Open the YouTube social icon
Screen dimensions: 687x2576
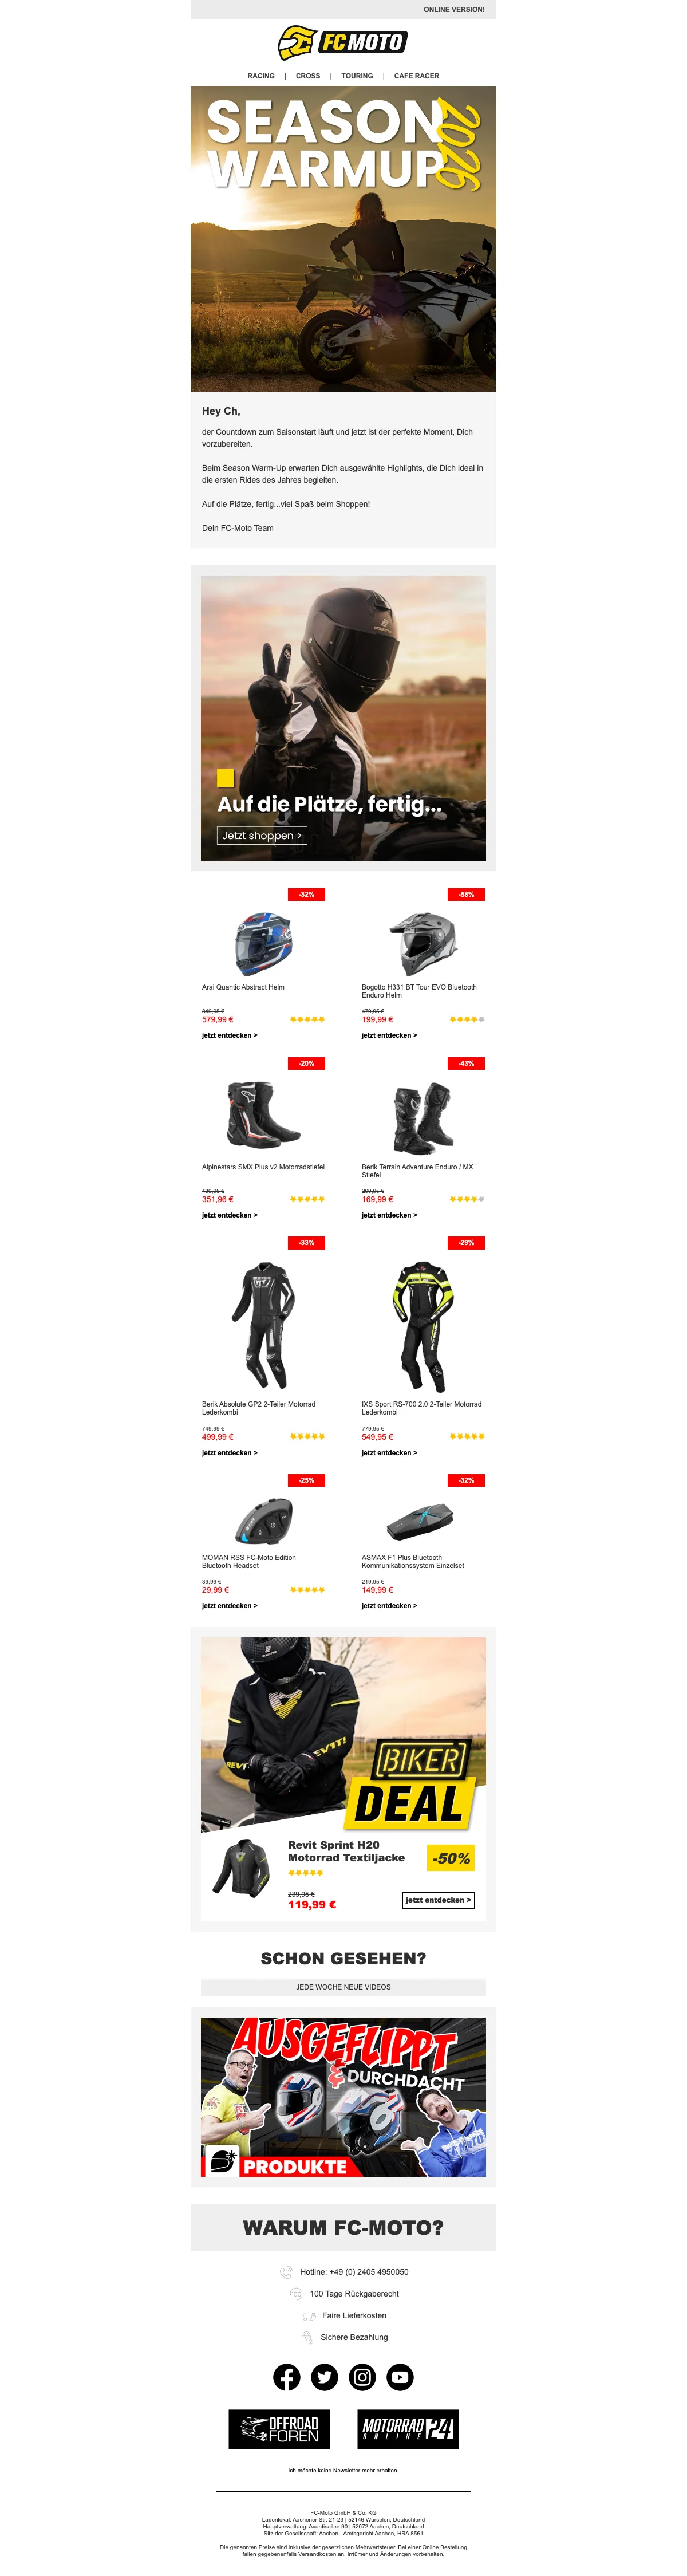(400, 2377)
